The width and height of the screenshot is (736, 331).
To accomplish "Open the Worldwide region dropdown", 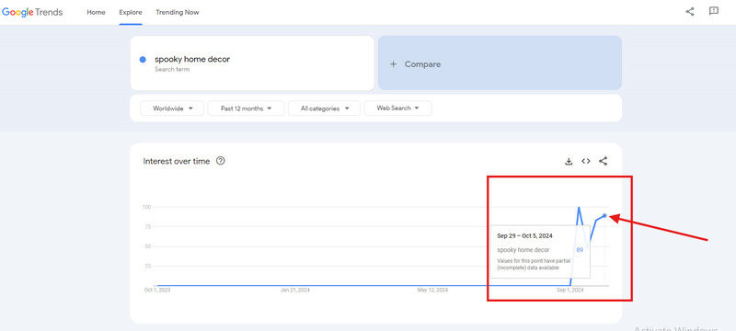I will pos(172,108).
